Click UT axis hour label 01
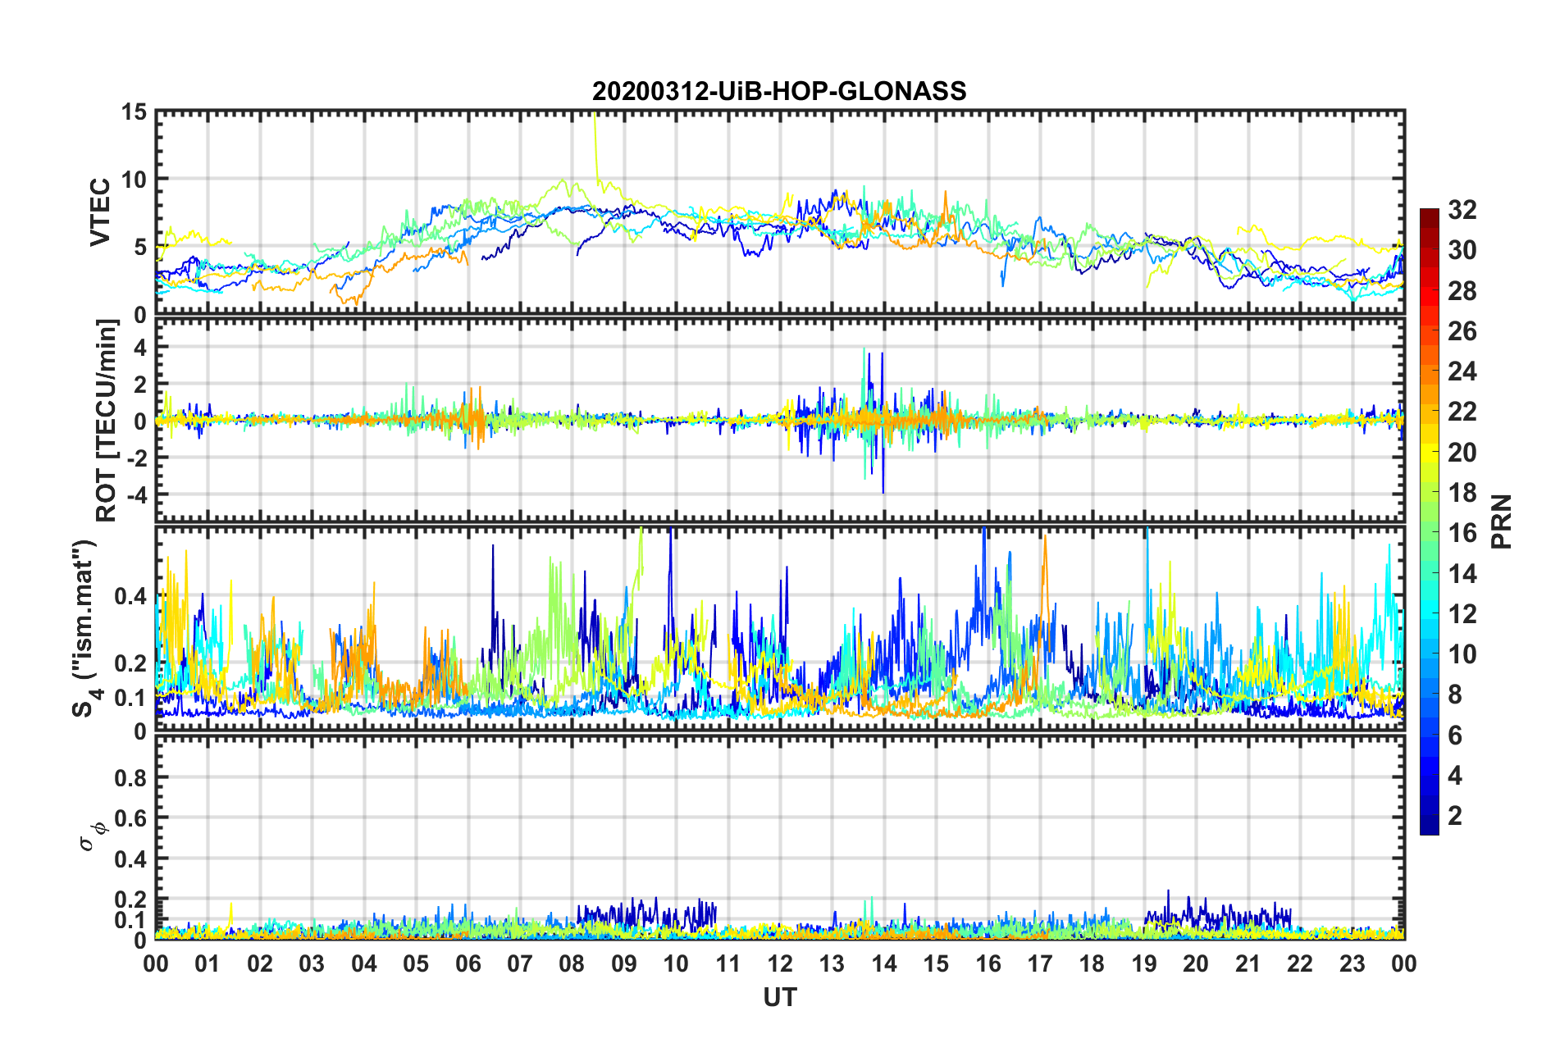This screenshot has width=1560, height=1043. [208, 964]
